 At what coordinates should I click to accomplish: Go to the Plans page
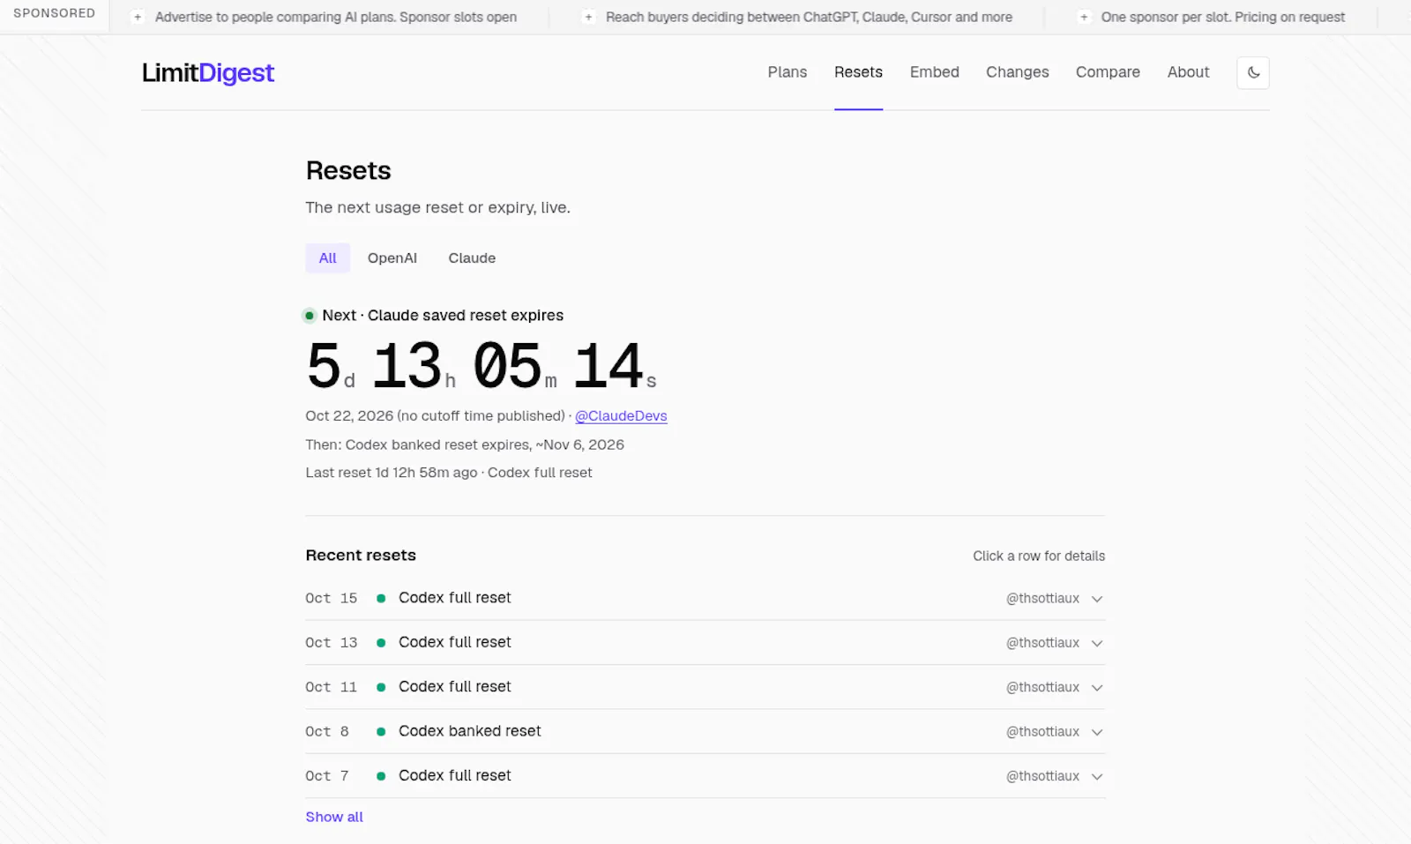[788, 72]
